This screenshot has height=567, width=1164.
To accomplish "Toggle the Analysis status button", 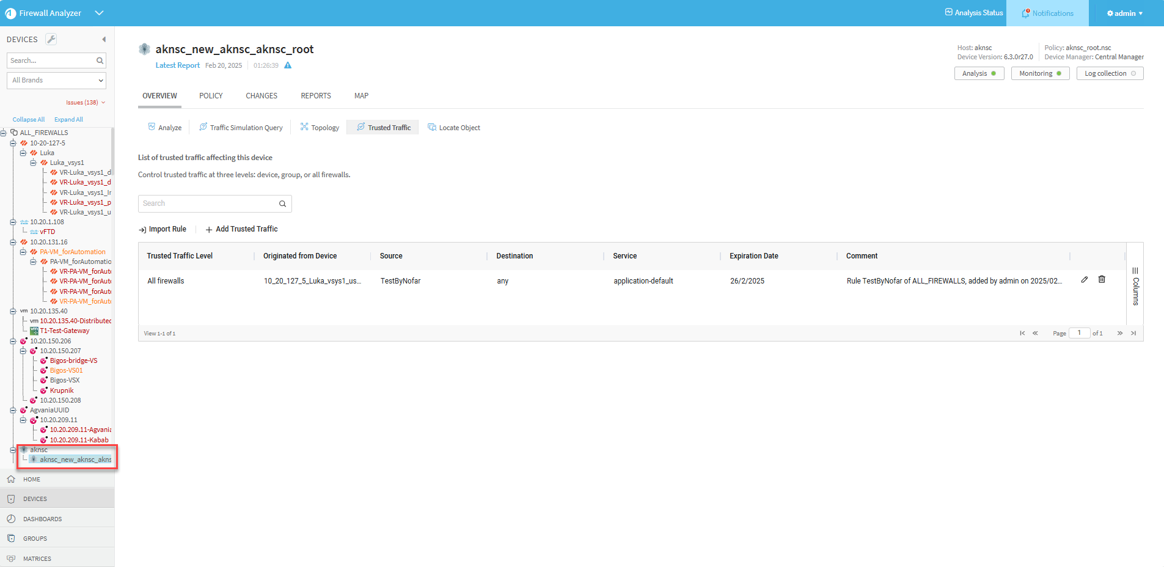I will tap(979, 73).
